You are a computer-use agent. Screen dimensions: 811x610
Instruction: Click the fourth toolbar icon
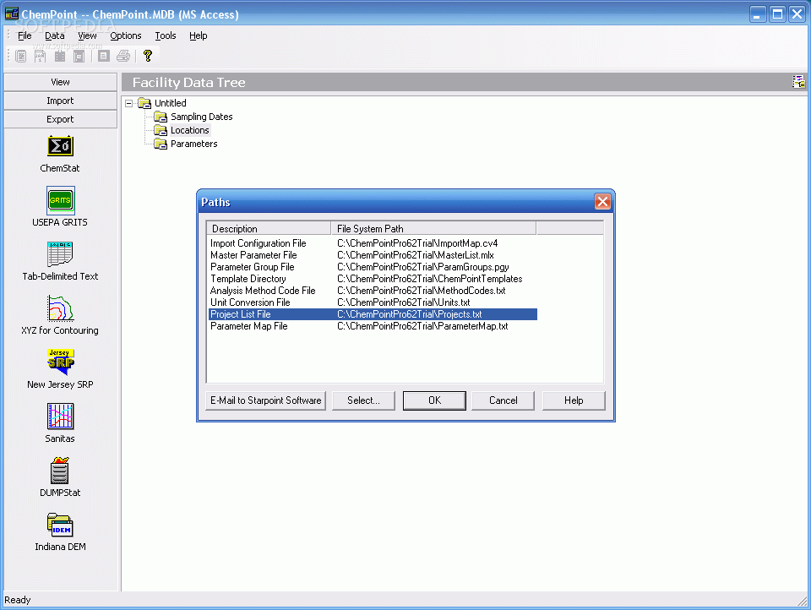click(x=79, y=56)
